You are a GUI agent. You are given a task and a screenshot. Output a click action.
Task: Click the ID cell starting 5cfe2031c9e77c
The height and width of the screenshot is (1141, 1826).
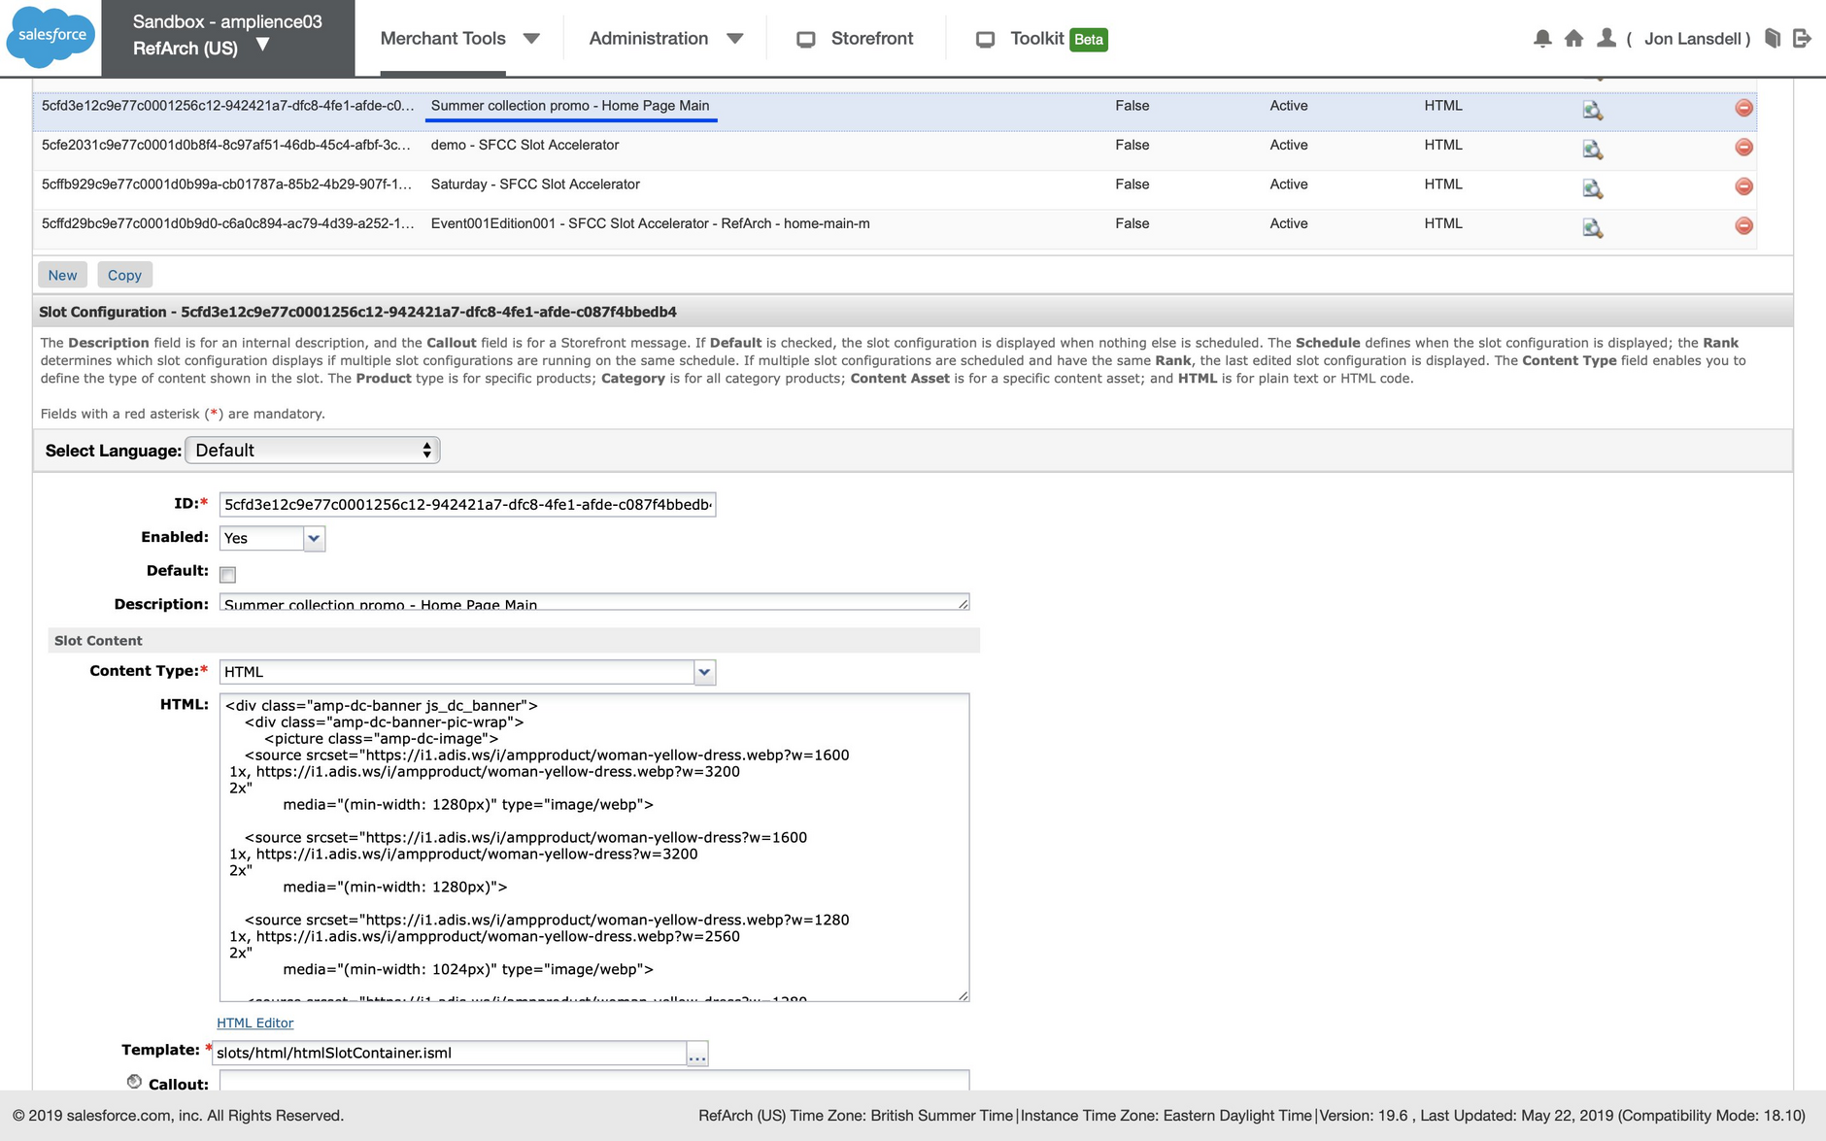click(x=227, y=145)
